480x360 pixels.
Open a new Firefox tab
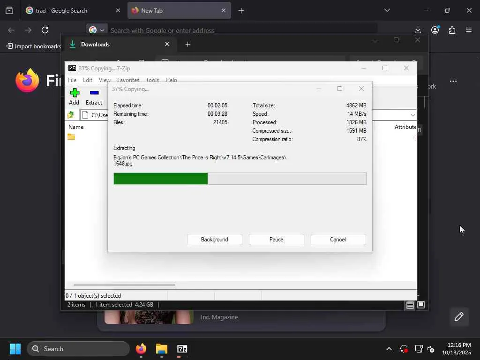click(x=241, y=11)
